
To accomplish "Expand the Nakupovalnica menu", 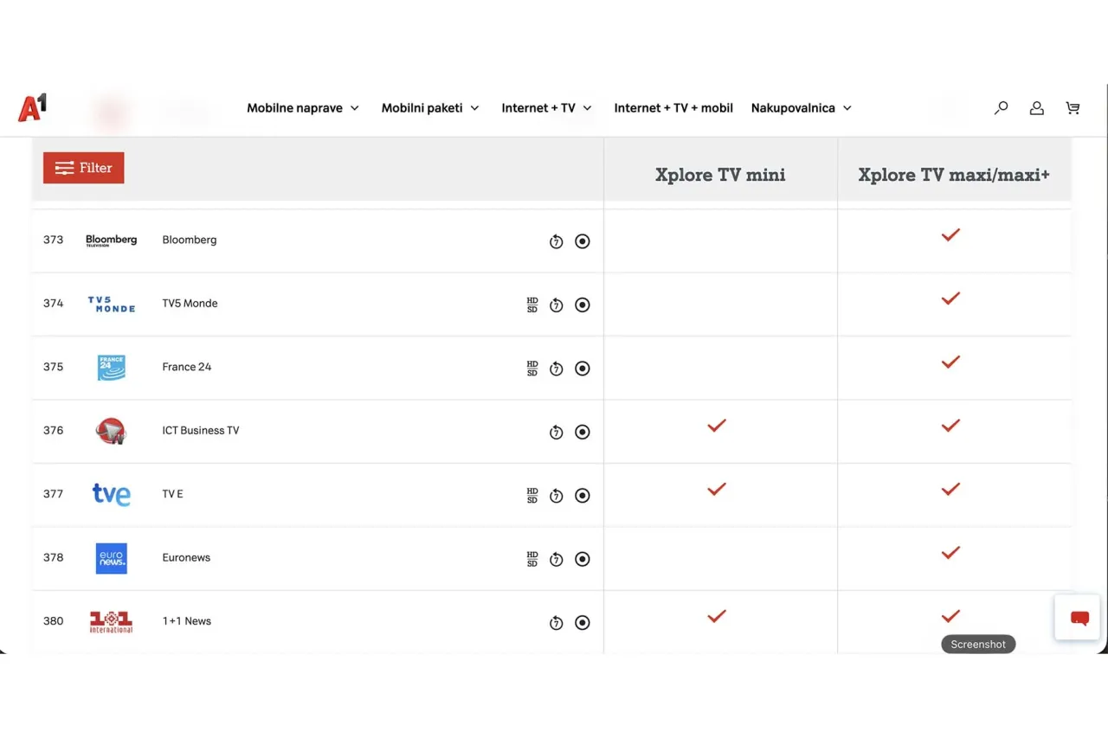I will pyautogui.click(x=802, y=108).
